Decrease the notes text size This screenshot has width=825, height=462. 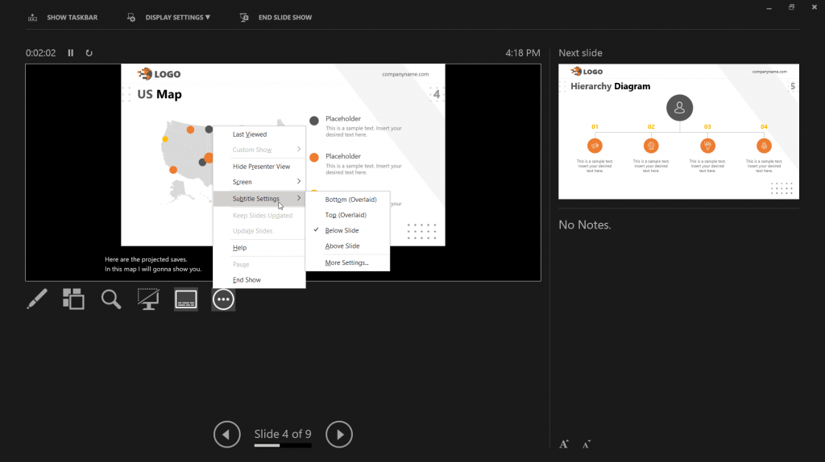click(587, 444)
